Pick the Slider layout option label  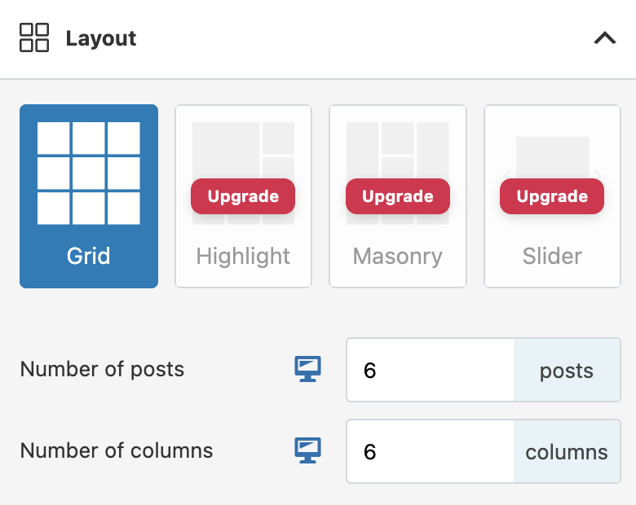[552, 257]
